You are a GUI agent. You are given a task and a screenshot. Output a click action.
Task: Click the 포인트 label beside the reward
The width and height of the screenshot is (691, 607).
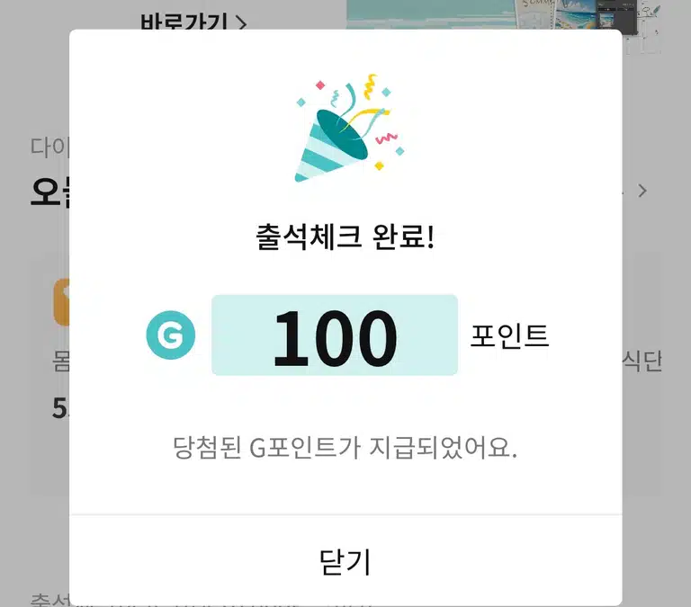[509, 335]
